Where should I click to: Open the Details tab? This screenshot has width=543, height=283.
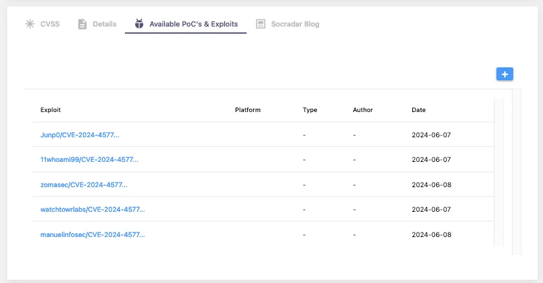point(97,24)
